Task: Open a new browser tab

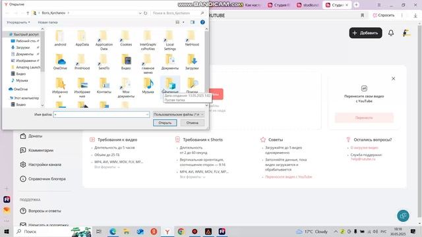Action: 356,5
